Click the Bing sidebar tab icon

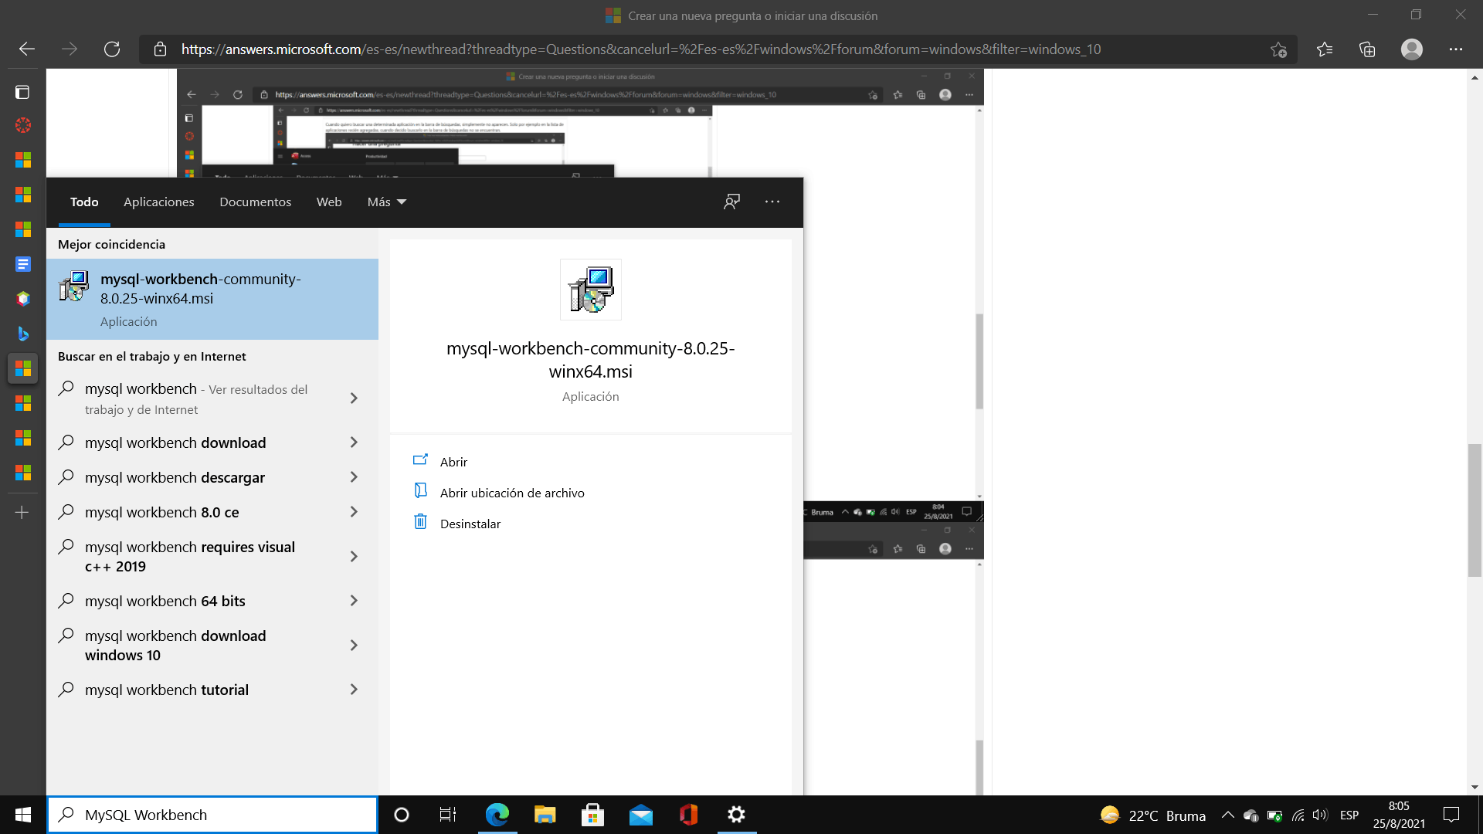point(22,334)
